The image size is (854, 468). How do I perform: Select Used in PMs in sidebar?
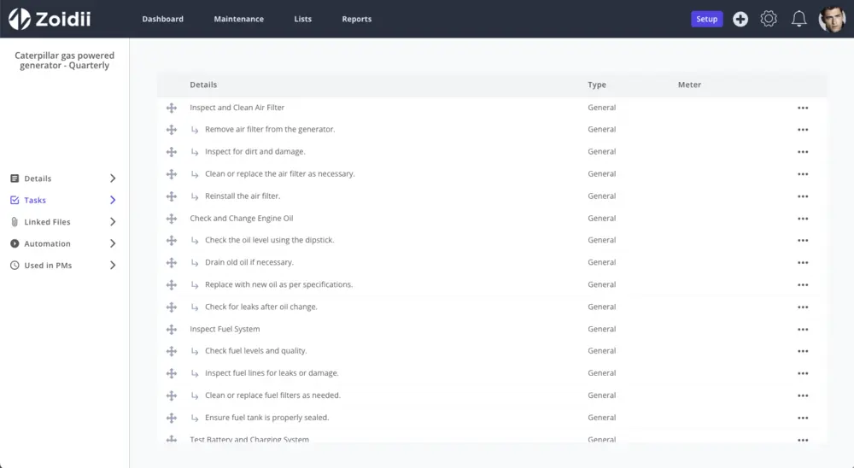pyautogui.click(x=48, y=266)
